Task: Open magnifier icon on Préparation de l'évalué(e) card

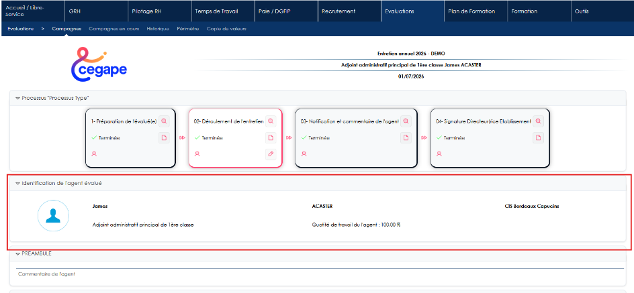Action: tap(164, 121)
